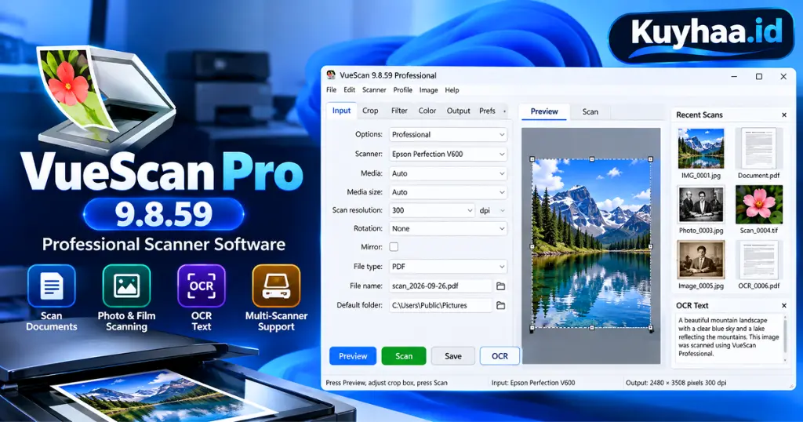Click the Multi-Scanner Support icon
803x422 pixels.
coord(276,286)
